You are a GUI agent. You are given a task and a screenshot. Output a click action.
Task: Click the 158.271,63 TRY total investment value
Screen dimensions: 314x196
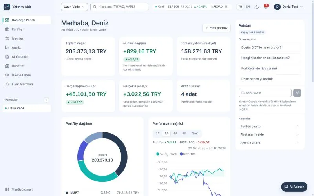(x=201, y=51)
